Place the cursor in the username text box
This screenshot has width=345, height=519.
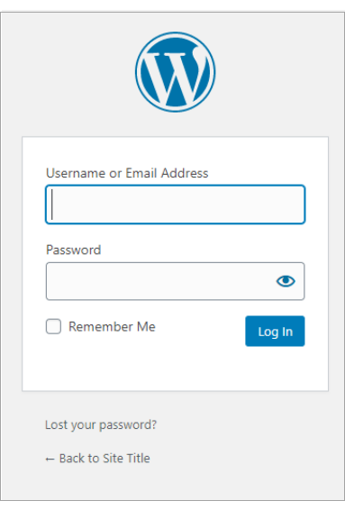[x=176, y=205]
